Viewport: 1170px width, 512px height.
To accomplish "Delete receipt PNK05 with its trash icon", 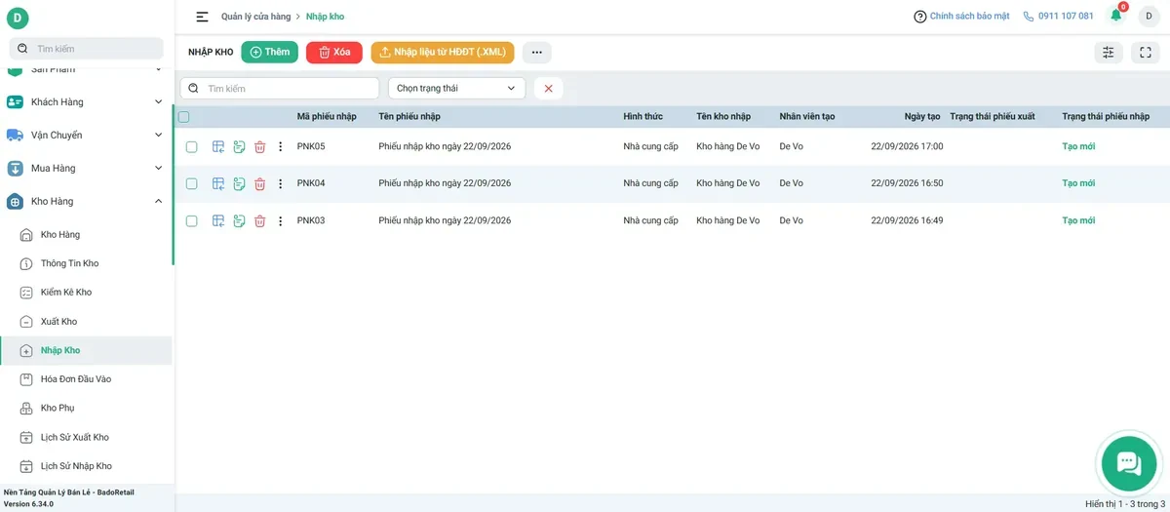I will click(259, 147).
